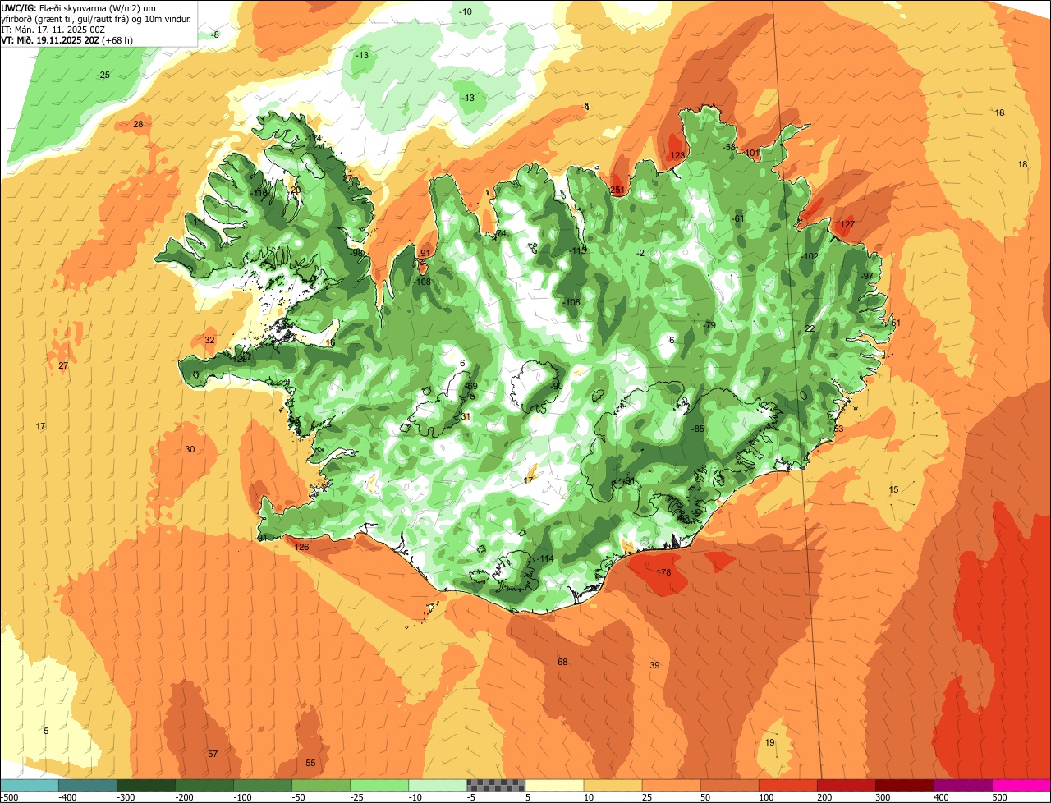Click the initial time "IT: Mán. 17. 11. 2025 00Z"

pos(53,29)
